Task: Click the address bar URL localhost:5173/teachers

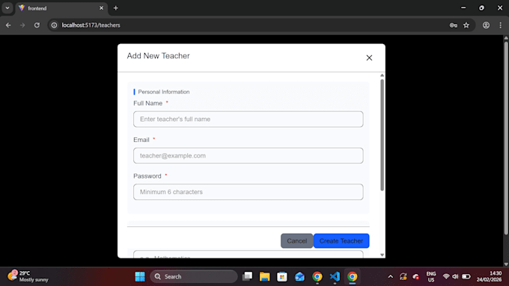Action: point(91,25)
